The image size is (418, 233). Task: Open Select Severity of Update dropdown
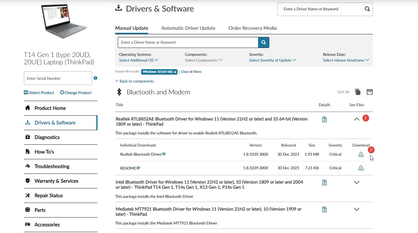(273, 60)
